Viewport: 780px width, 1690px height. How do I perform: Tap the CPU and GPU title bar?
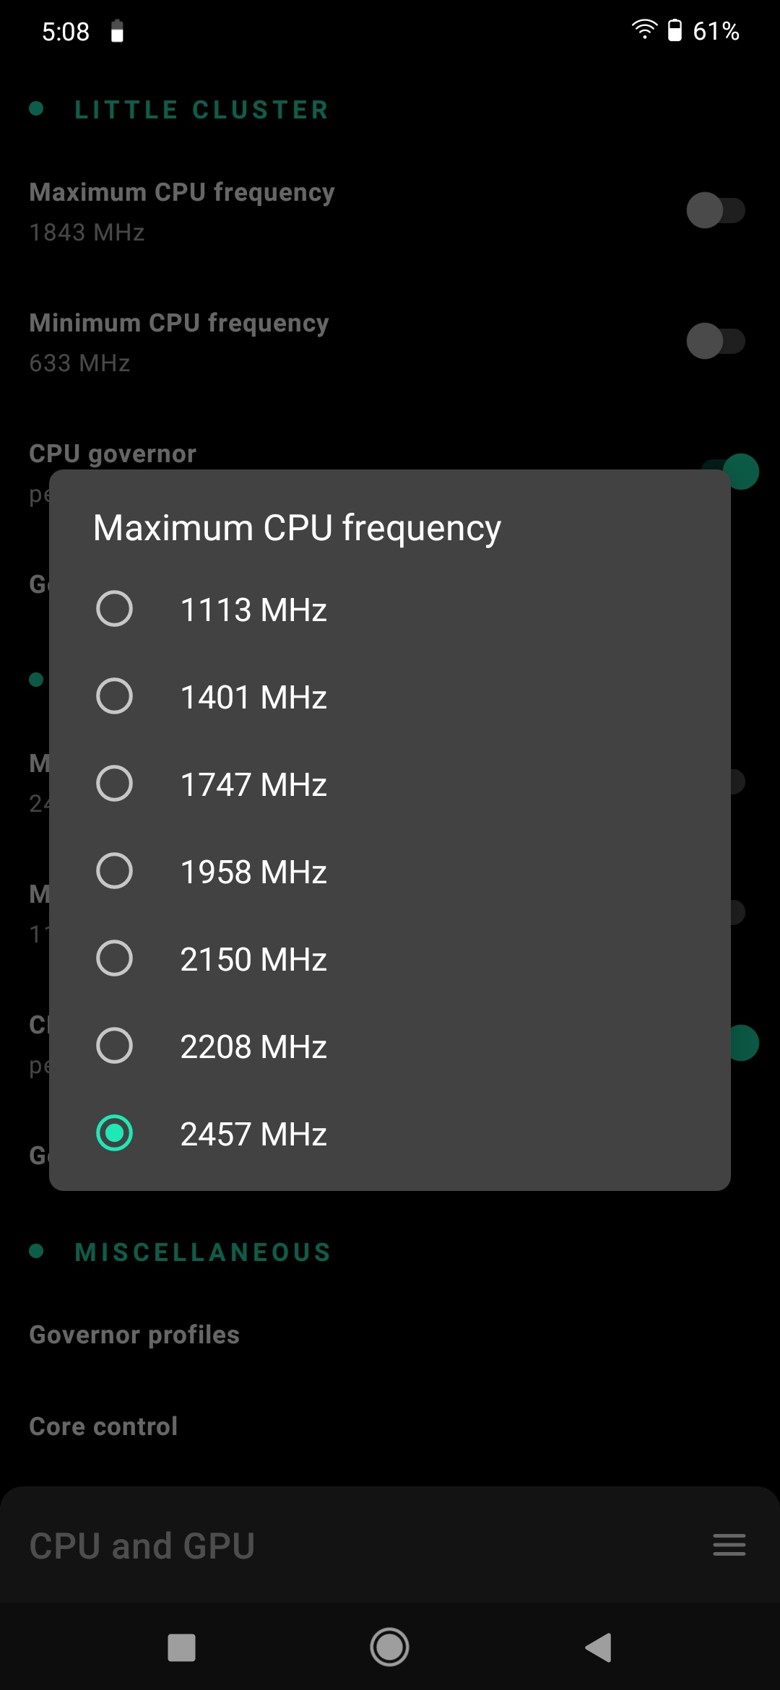point(142,1546)
